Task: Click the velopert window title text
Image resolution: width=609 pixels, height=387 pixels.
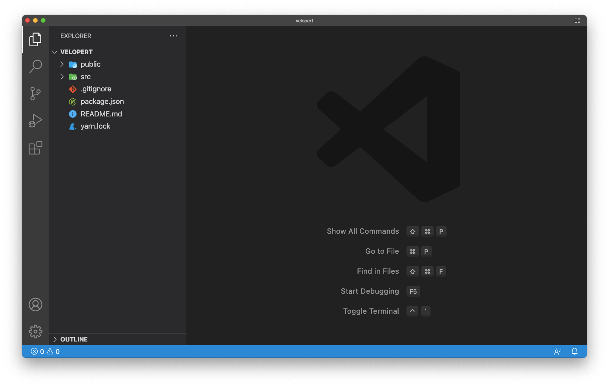Action: click(x=304, y=21)
